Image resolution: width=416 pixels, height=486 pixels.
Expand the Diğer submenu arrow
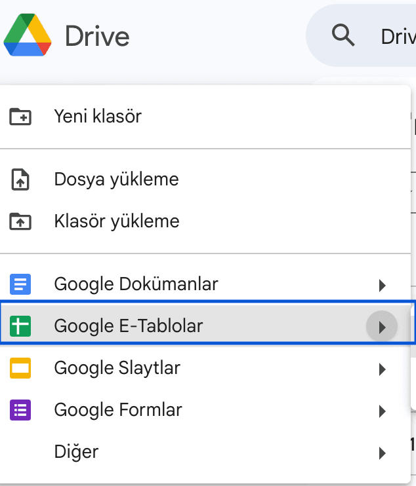[x=382, y=453]
